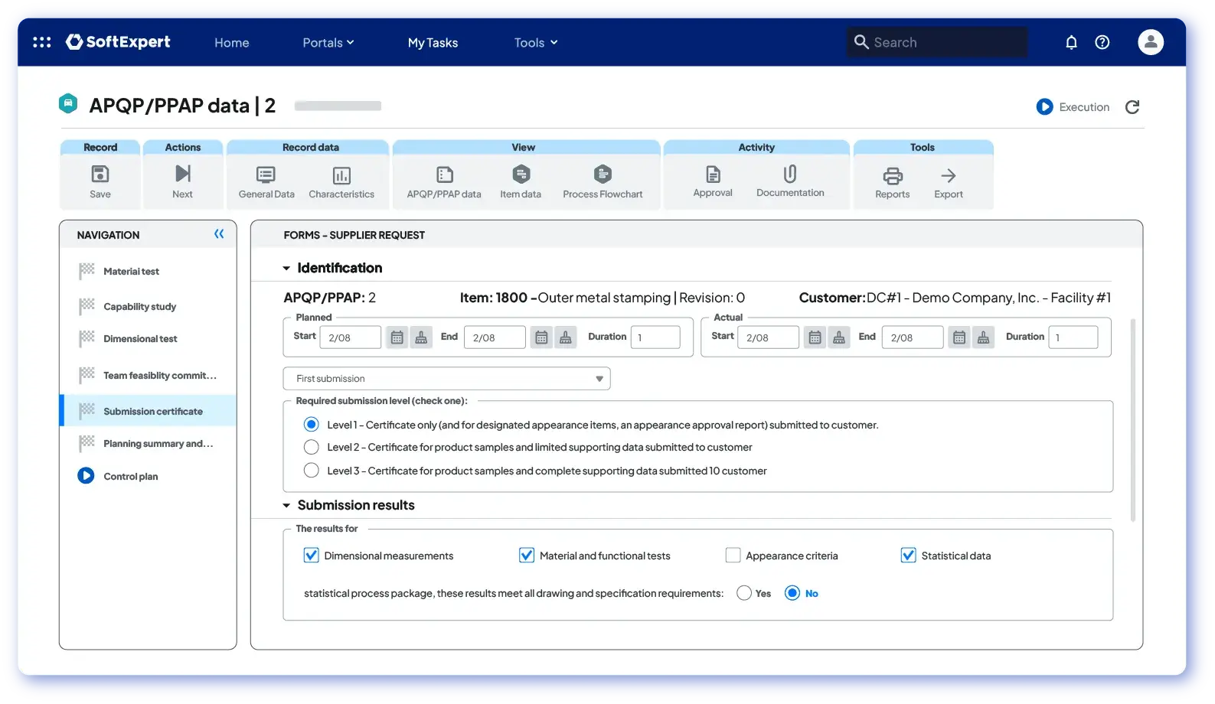Open calendar for Actual Start date
This screenshot has width=1215, height=704.
(815, 337)
